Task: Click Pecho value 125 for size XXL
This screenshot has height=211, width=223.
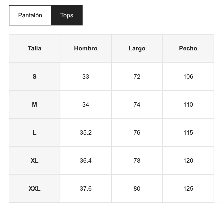Action: 188,189
